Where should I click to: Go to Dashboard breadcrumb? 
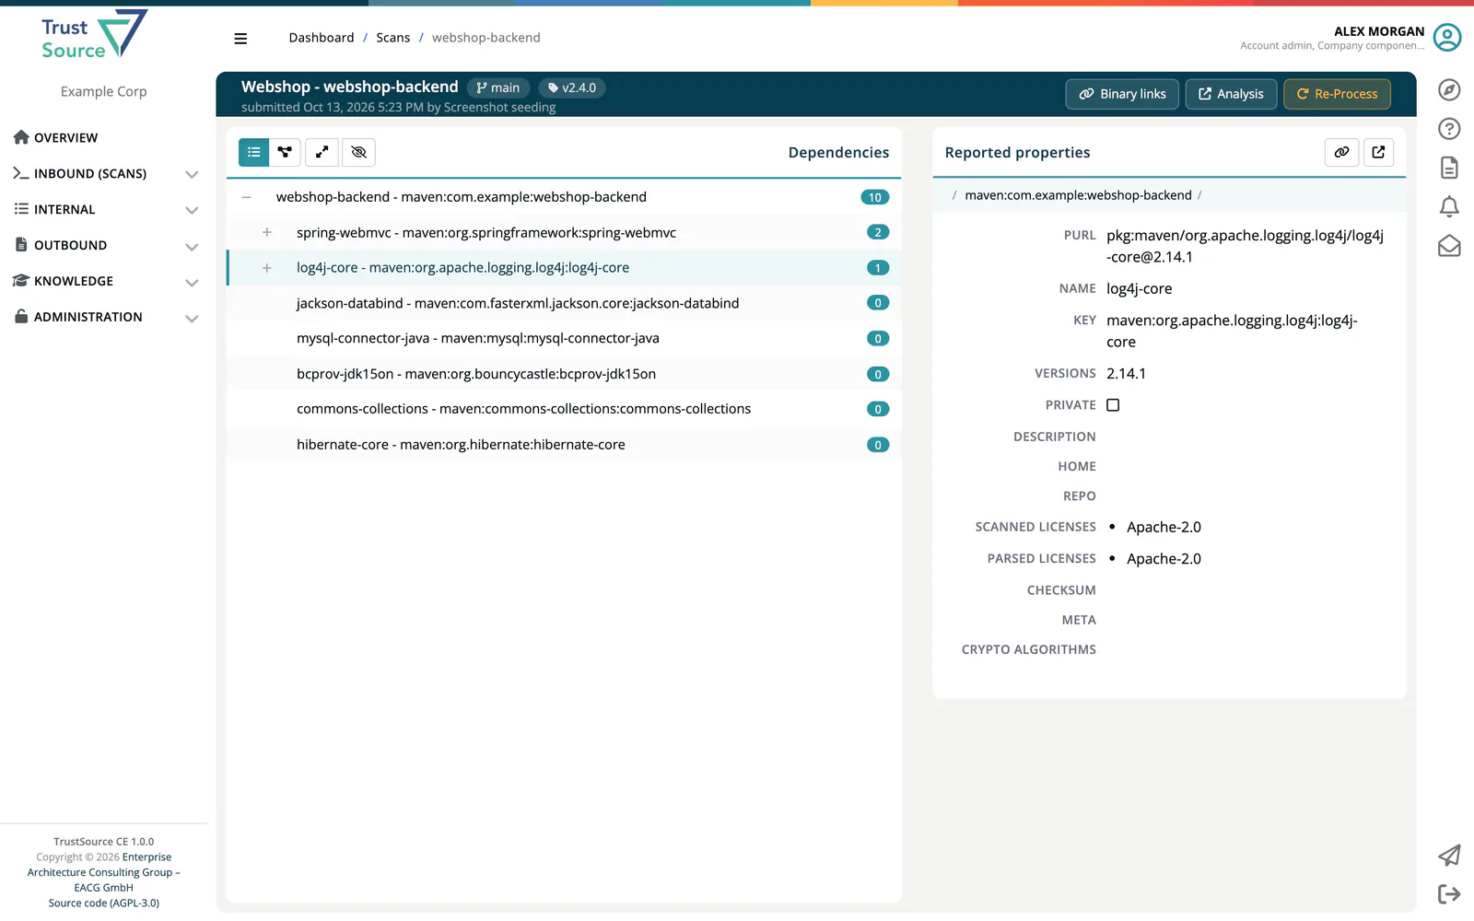pyautogui.click(x=322, y=38)
